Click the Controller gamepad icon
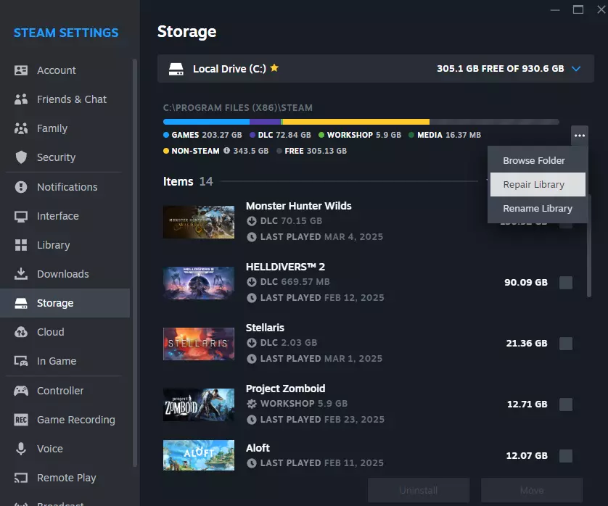Screen dimensions: 608x506 21,391
